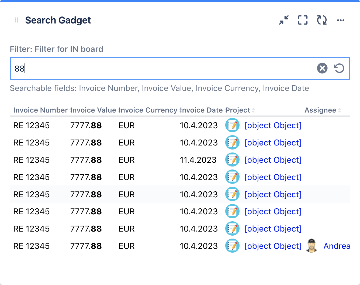Open project link in the 11.4.2023 row
The width and height of the screenshot is (360, 285).
click(273, 160)
